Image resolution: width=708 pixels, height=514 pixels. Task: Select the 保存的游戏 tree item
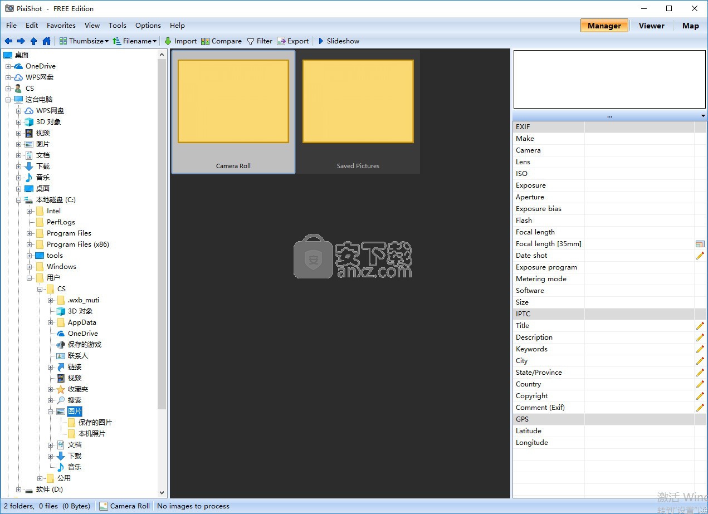coord(85,345)
